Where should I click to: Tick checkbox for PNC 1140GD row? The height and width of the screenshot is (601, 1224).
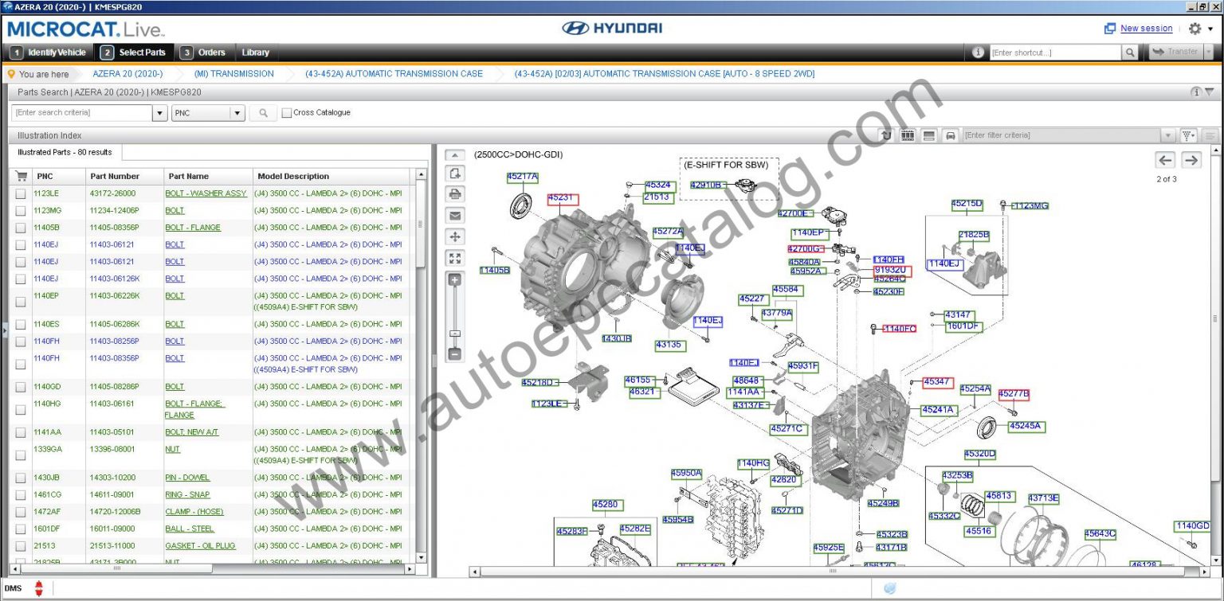(21, 387)
